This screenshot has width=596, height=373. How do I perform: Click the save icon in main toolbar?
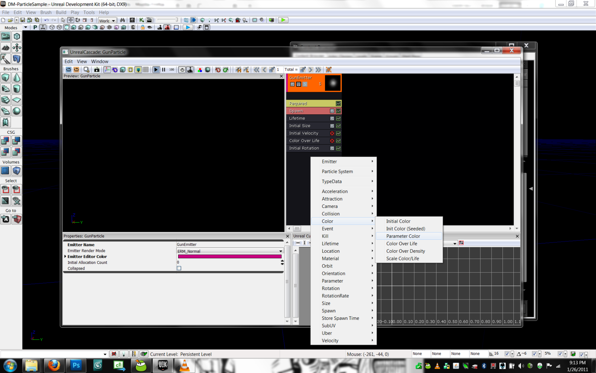[x=22, y=20]
